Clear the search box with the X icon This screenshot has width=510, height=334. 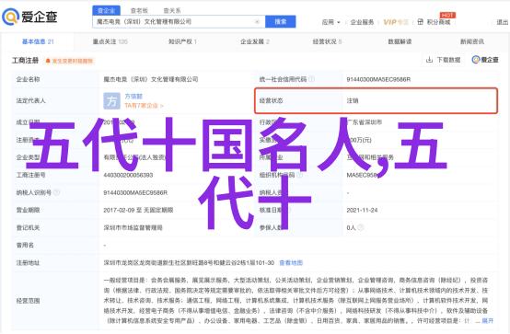point(257,22)
